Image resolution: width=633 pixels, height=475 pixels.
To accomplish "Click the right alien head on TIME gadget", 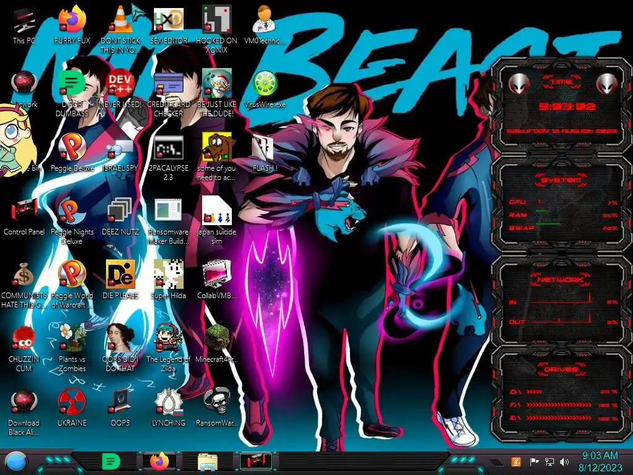I will [x=606, y=83].
